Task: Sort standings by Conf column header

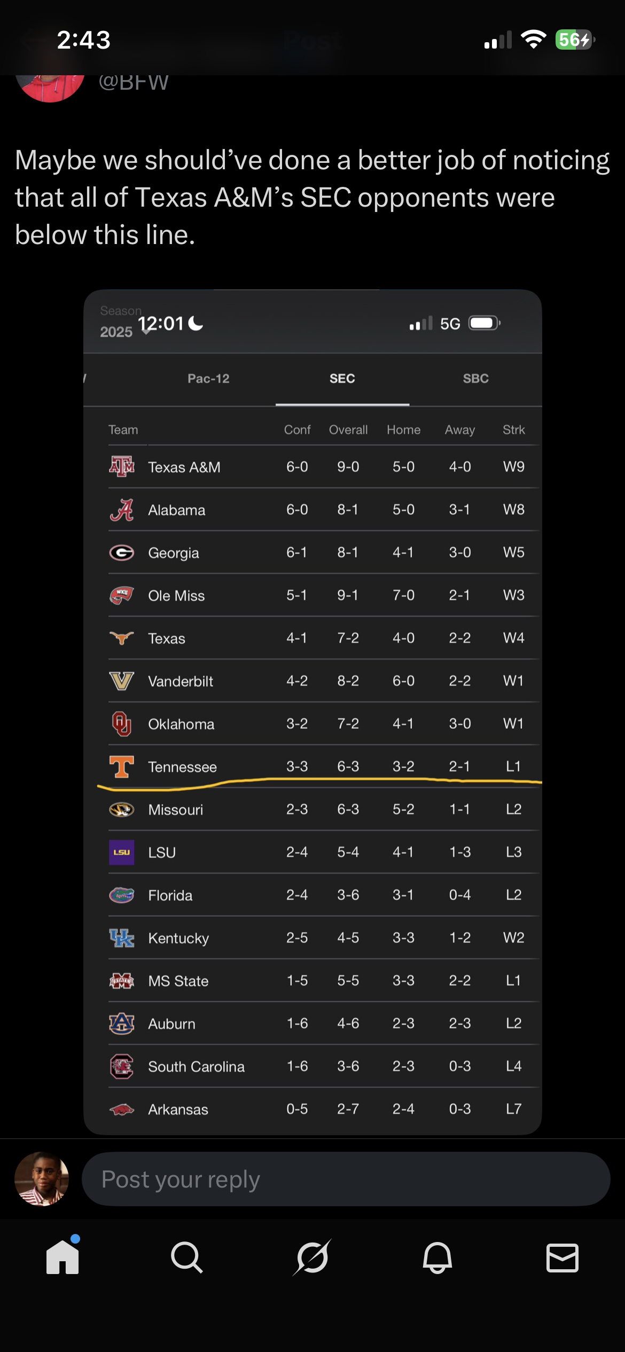Action: click(297, 430)
